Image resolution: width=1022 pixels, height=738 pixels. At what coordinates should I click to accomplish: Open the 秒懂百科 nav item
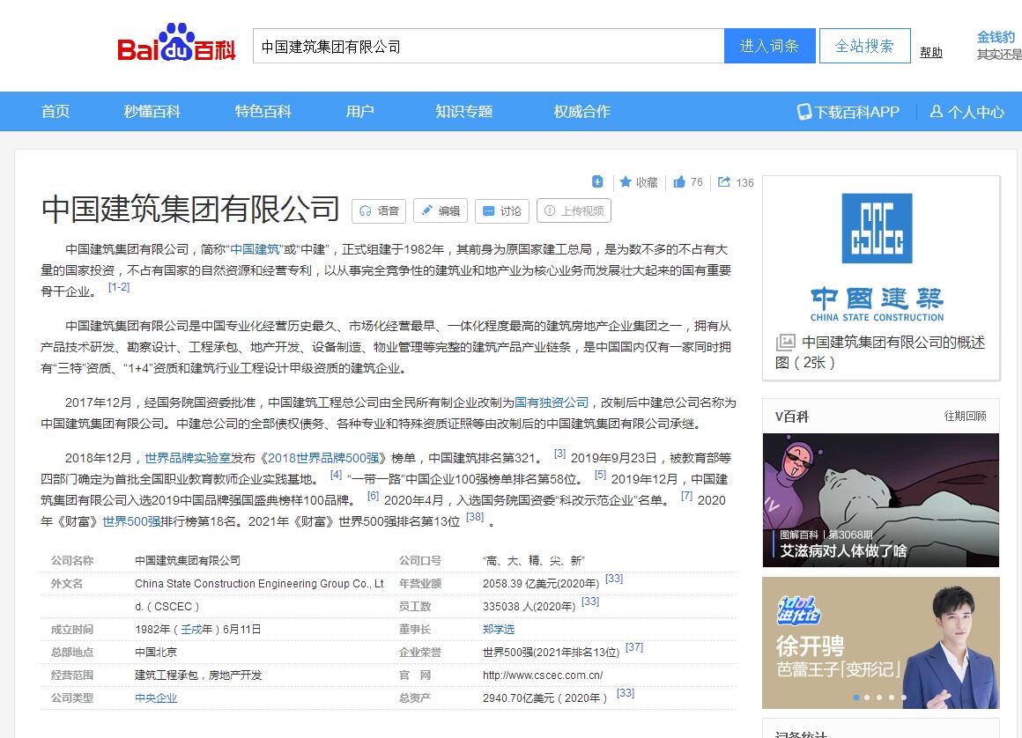pos(152,111)
